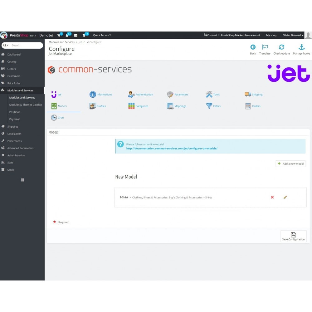Screen dimensions: 312x312
Task: Open the Shipping module tab
Action: pyautogui.click(x=253, y=95)
